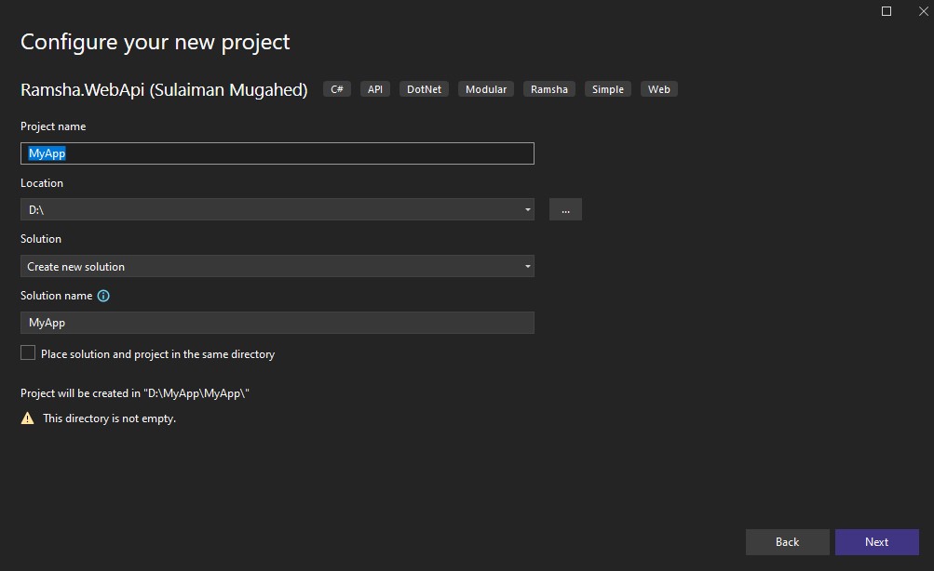Click the Project name input showing MyApp
This screenshot has height=571, width=934.
(x=277, y=153)
